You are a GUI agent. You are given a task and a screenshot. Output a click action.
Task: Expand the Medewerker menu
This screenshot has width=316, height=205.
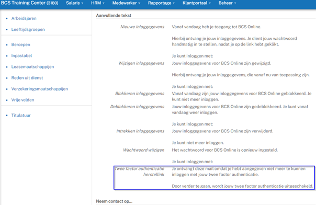[126, 3]
